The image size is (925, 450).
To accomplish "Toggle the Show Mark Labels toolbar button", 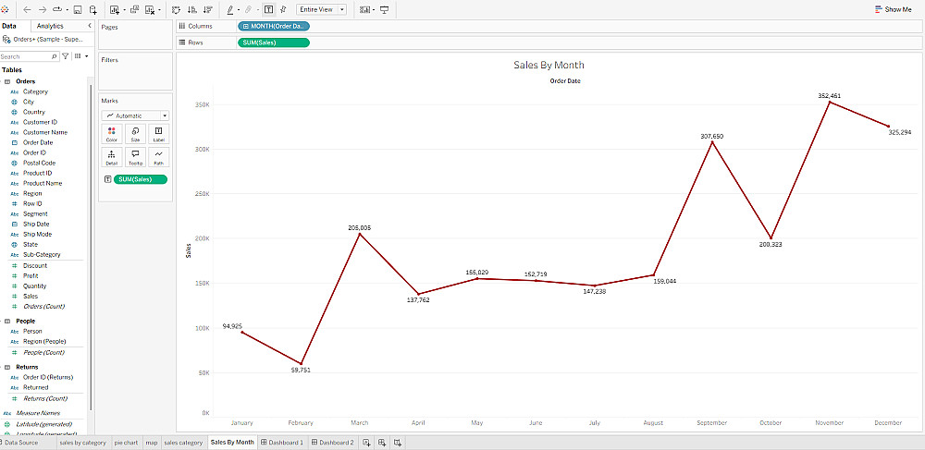I will tap(268, 9).
